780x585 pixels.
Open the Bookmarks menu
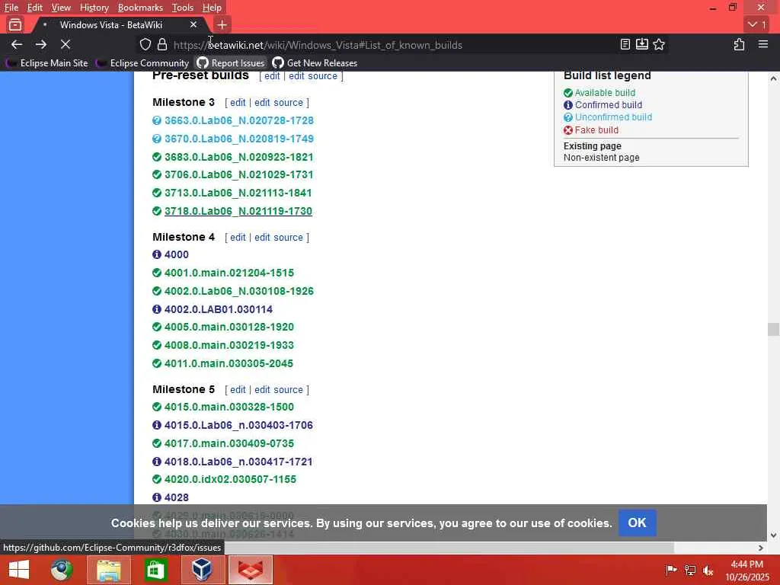140,8
